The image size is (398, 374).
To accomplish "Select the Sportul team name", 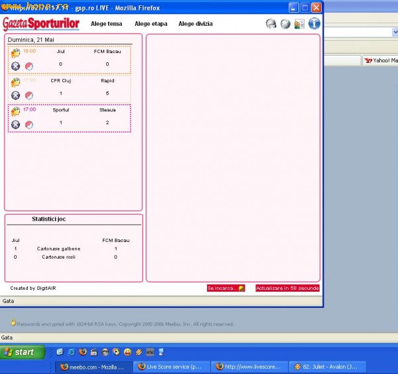I will 60,110.
